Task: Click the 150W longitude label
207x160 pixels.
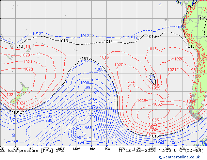Action: 76,149
